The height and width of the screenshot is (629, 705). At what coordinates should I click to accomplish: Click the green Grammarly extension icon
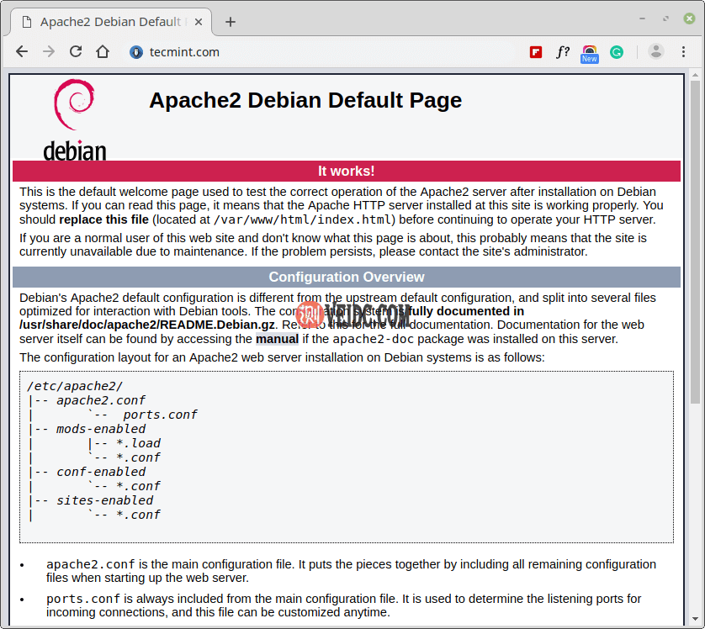coord(617,52)
